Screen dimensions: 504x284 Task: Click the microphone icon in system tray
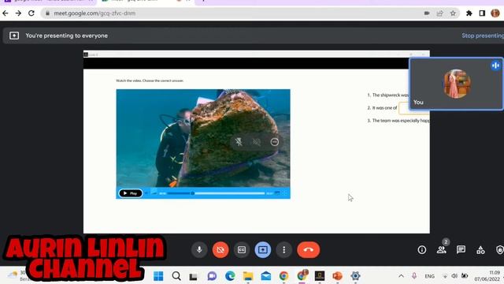pyautogui.click(x=414, y=276)
